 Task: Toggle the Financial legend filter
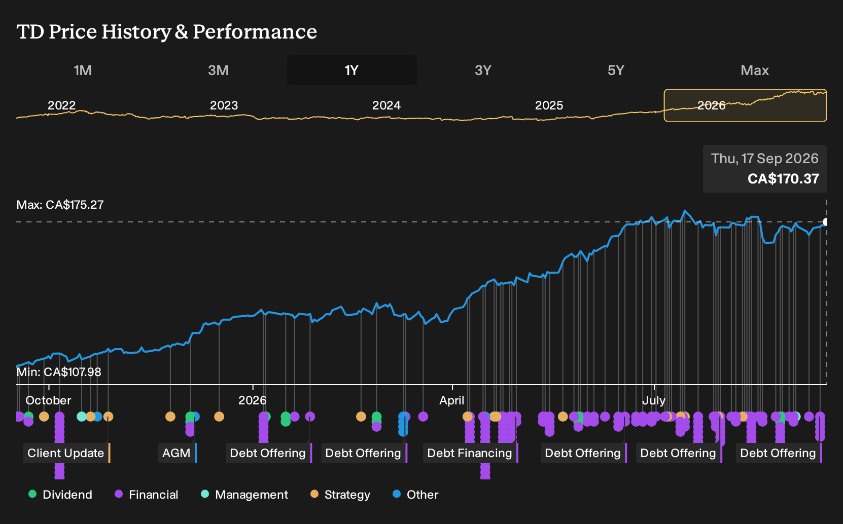point(147,495)
